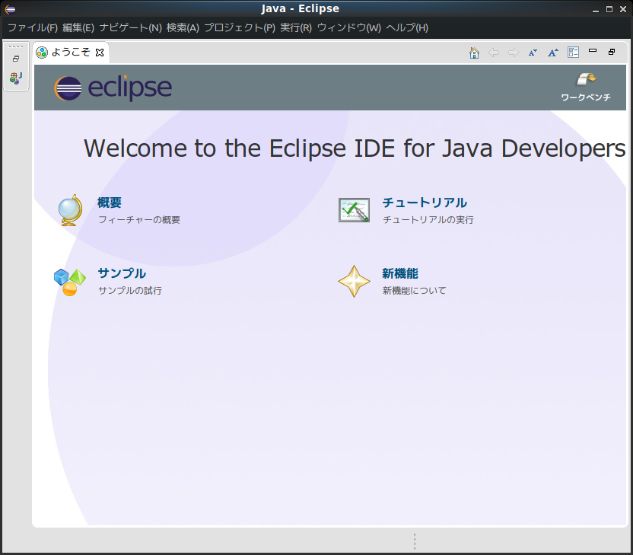Image resolution: width=633 pixels, height=555 pixels.
Task: Click the Welcome to the Eclipse IDE heading
Action: (x=355, y=148)
